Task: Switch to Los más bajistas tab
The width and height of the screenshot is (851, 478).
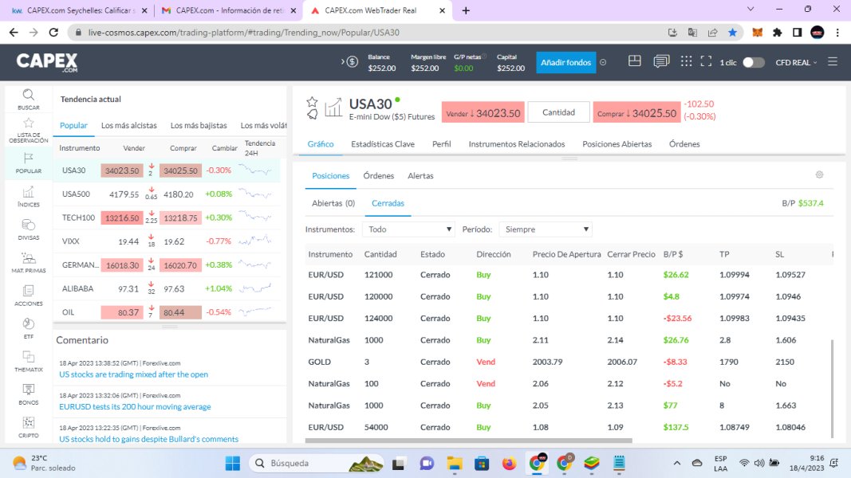Action: pyautogui.click(x=199, y=125)
